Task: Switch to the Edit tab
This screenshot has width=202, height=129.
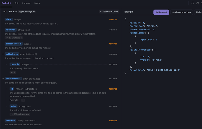Action: (x=17, y=3)
